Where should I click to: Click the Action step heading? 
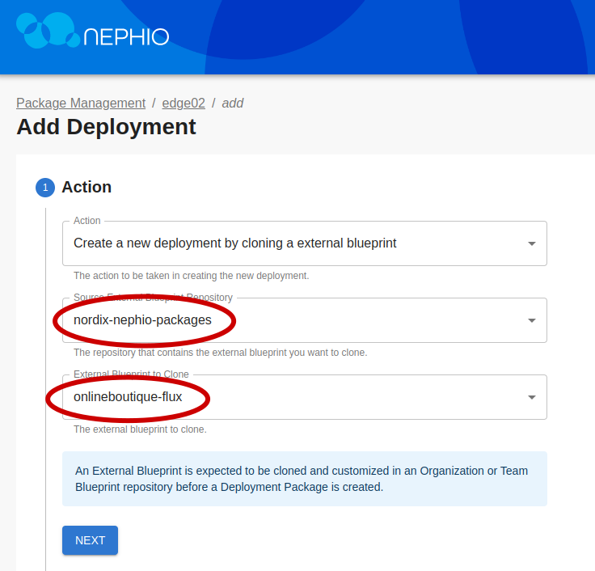(87, 187)
